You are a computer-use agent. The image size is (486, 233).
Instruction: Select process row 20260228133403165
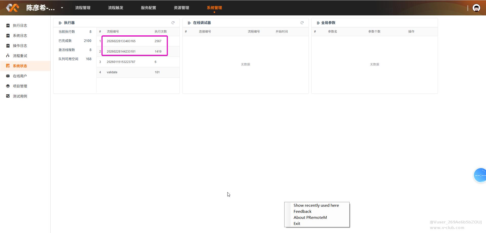coord(121,41)
